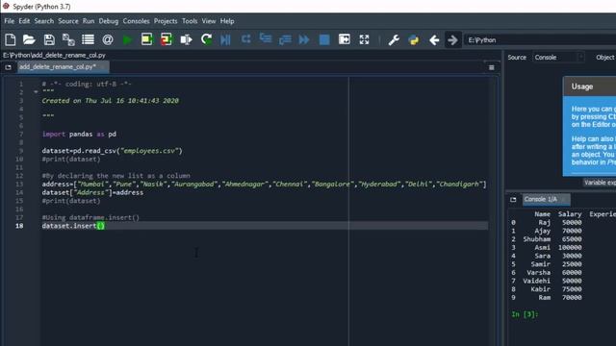Click the In [3]: console prompt
The height and width of the screenshot is (346, 616).
[525, 314]
